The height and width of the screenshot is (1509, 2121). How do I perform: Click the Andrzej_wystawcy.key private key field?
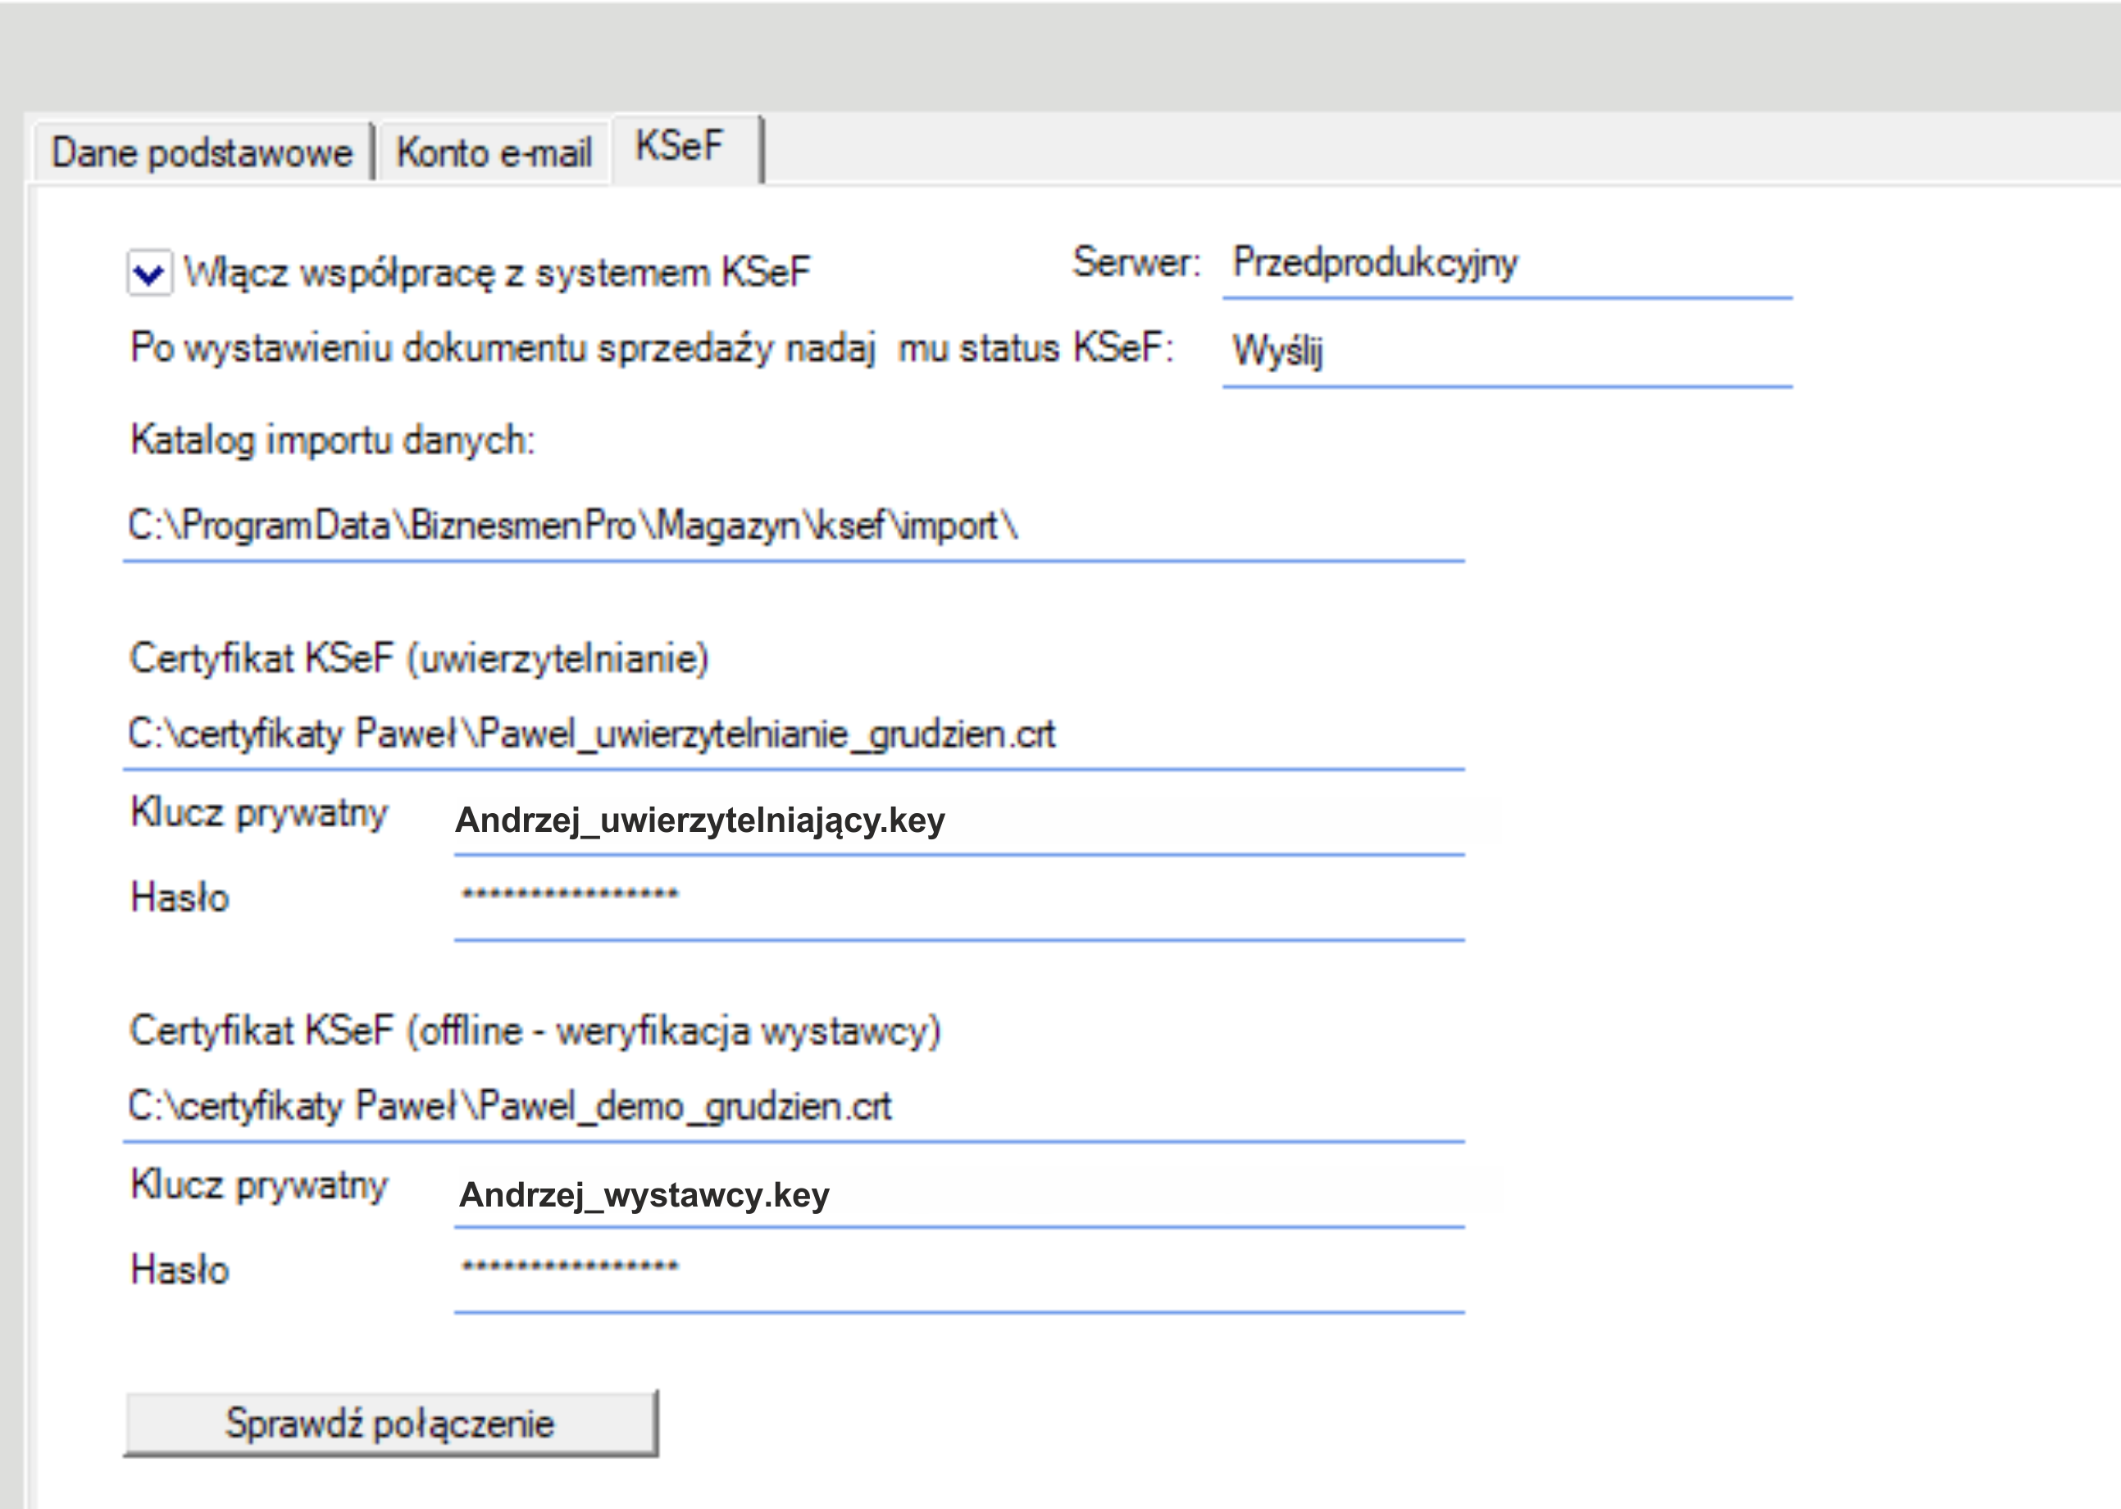point(958,1195)
